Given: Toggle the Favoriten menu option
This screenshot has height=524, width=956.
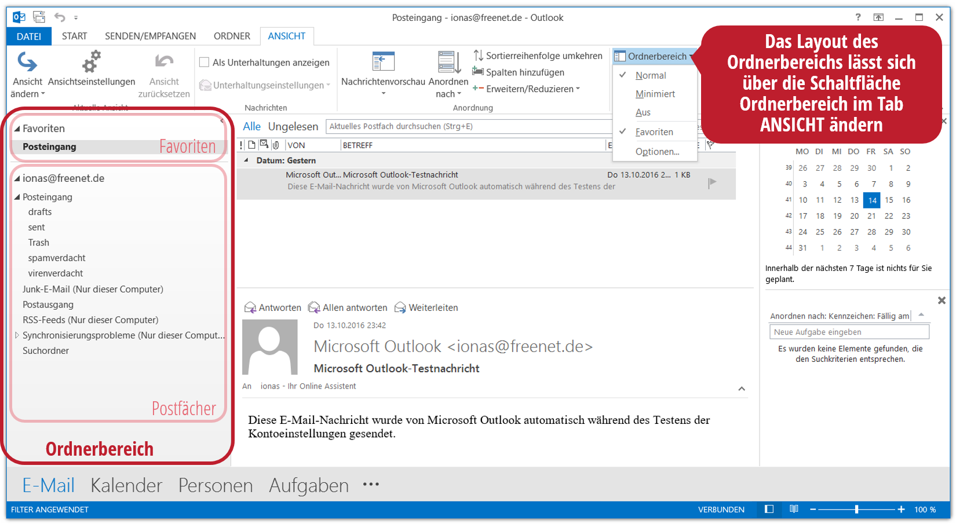Looking at the screenshot, I should coord(655,132).
